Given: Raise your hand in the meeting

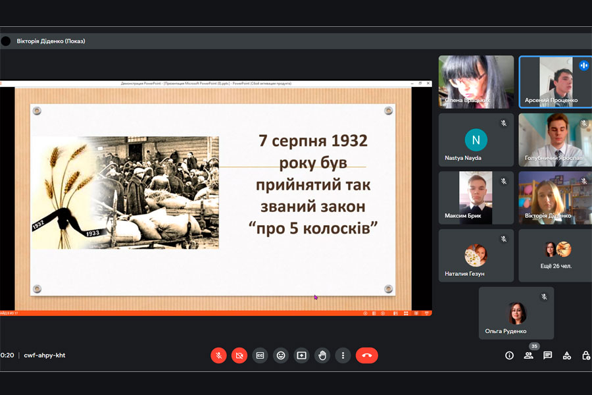Looking at the screenshot, I should [x=322, y=355].
